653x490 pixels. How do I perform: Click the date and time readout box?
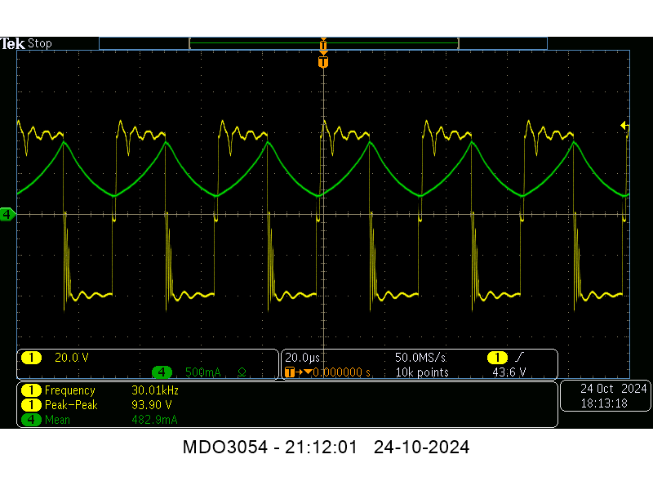point(603,396)
